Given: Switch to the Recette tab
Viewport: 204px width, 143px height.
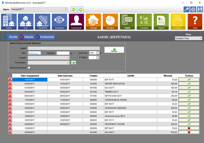Looking at the screenshot, I should (10, 37).
